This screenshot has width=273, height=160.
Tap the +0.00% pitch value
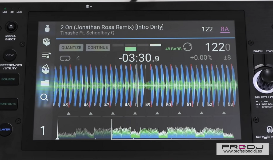(x=201, y=58)
